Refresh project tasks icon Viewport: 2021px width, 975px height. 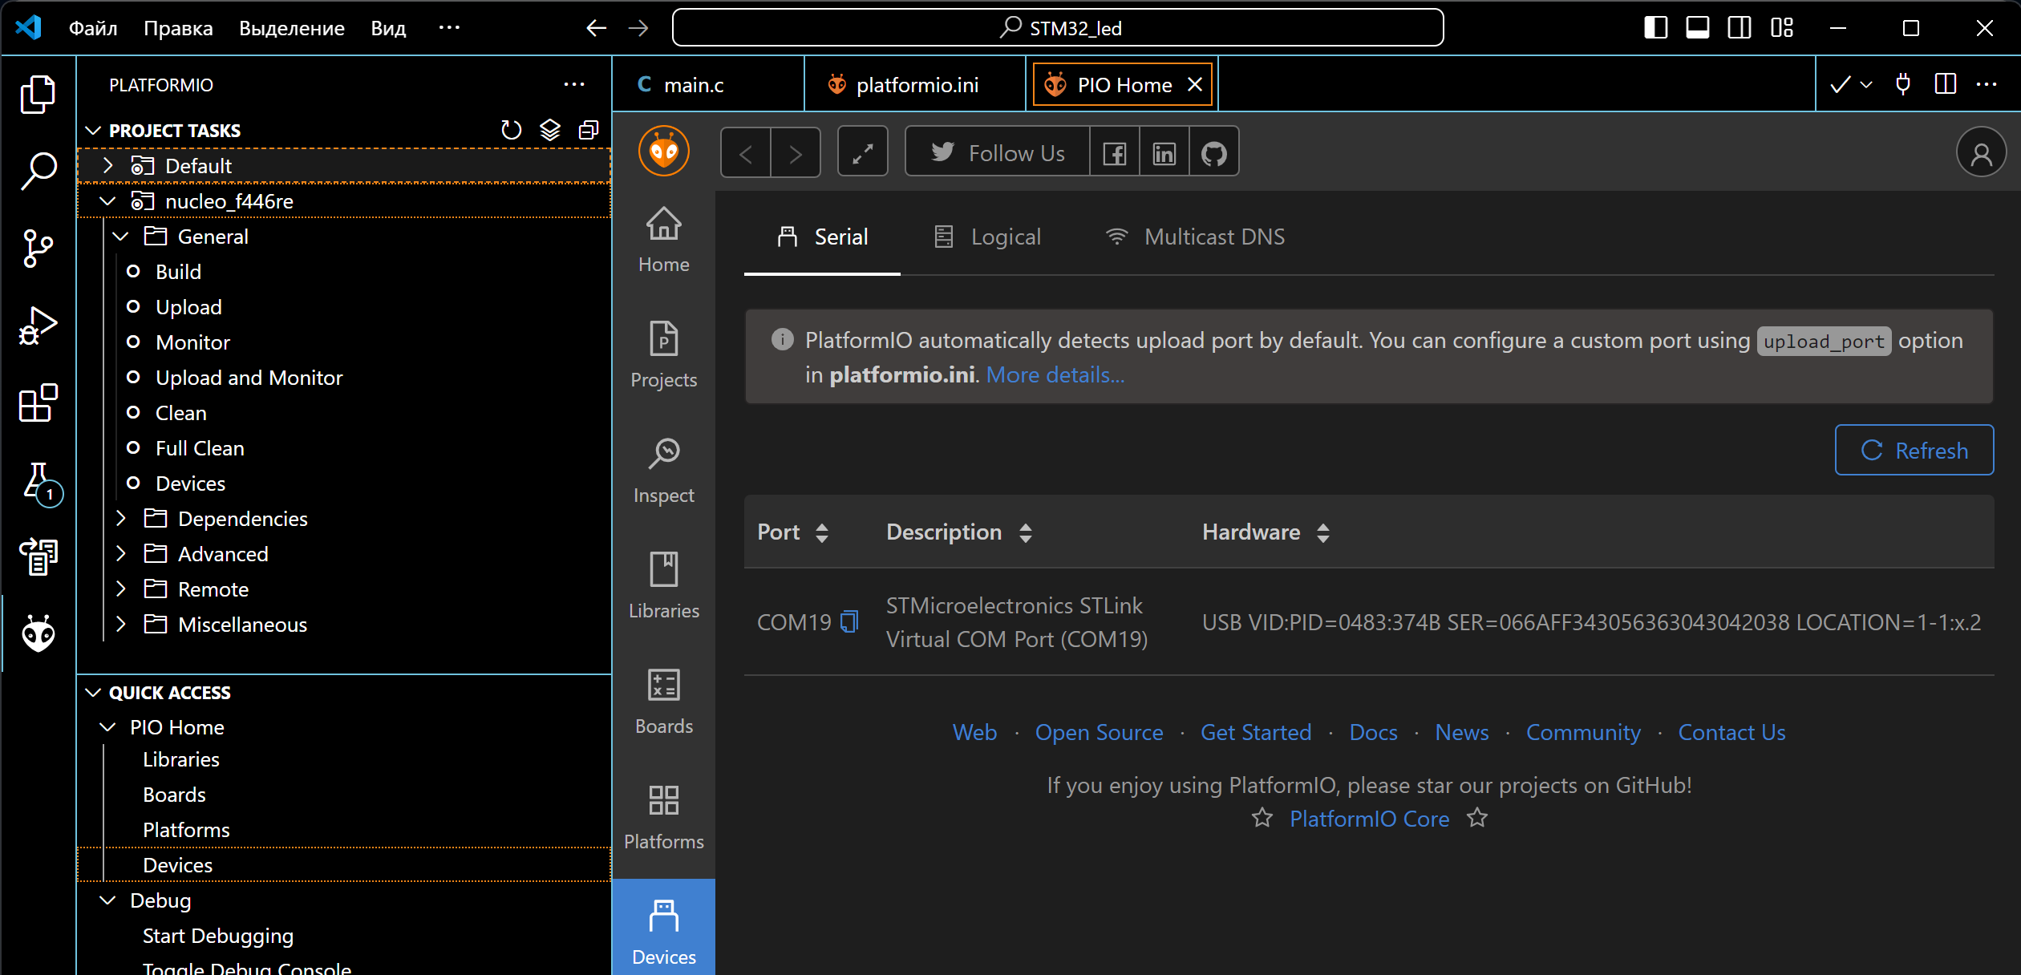pyautogui.click(x=511, y=130)
